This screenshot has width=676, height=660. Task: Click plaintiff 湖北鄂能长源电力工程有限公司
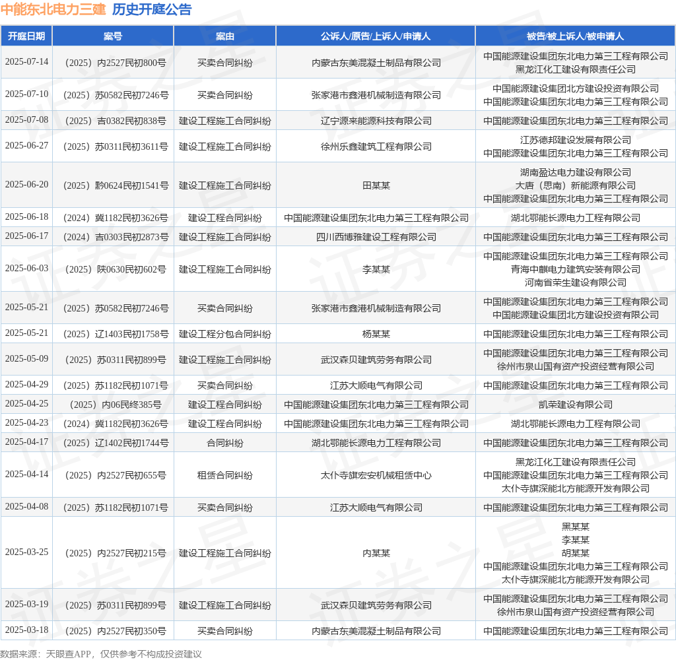click(x=376, y=444)
